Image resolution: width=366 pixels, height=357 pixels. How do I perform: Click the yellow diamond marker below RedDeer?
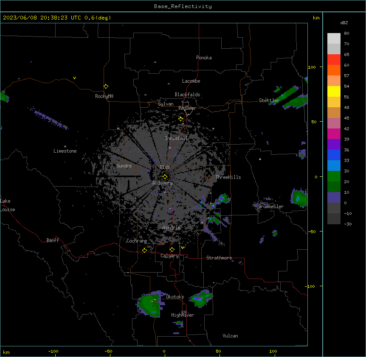click(180, 119)
